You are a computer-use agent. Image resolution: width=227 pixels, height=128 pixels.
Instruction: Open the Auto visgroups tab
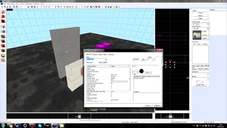point(199,44)
